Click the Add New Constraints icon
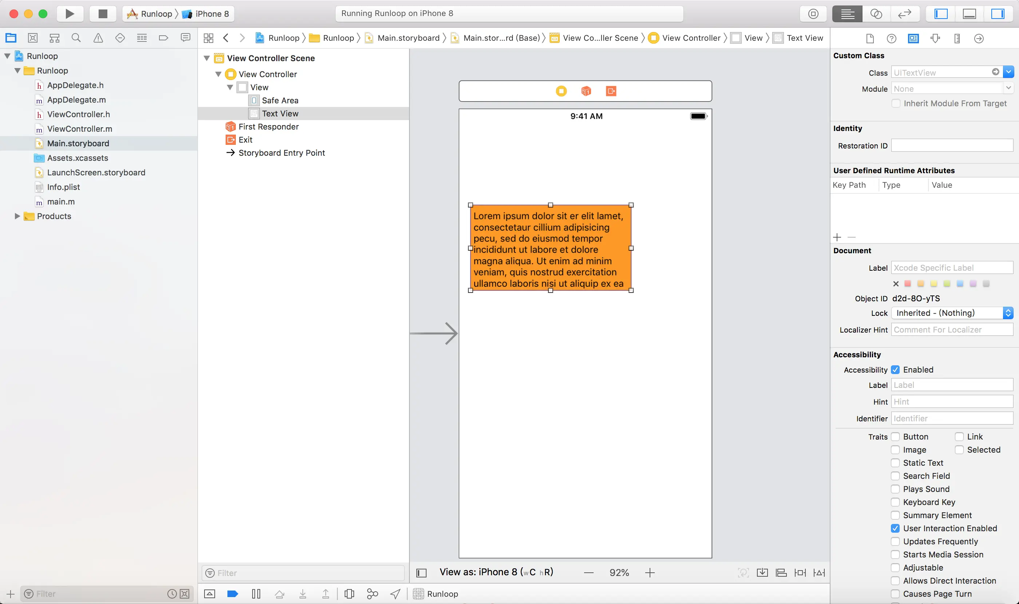The image size is (1019, 604). tap(800, 573)
